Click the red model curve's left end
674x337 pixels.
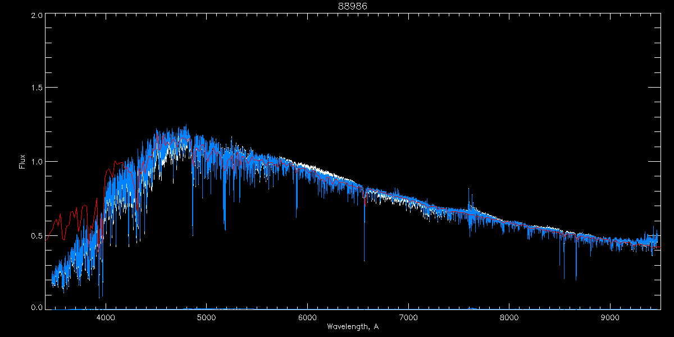47,236
